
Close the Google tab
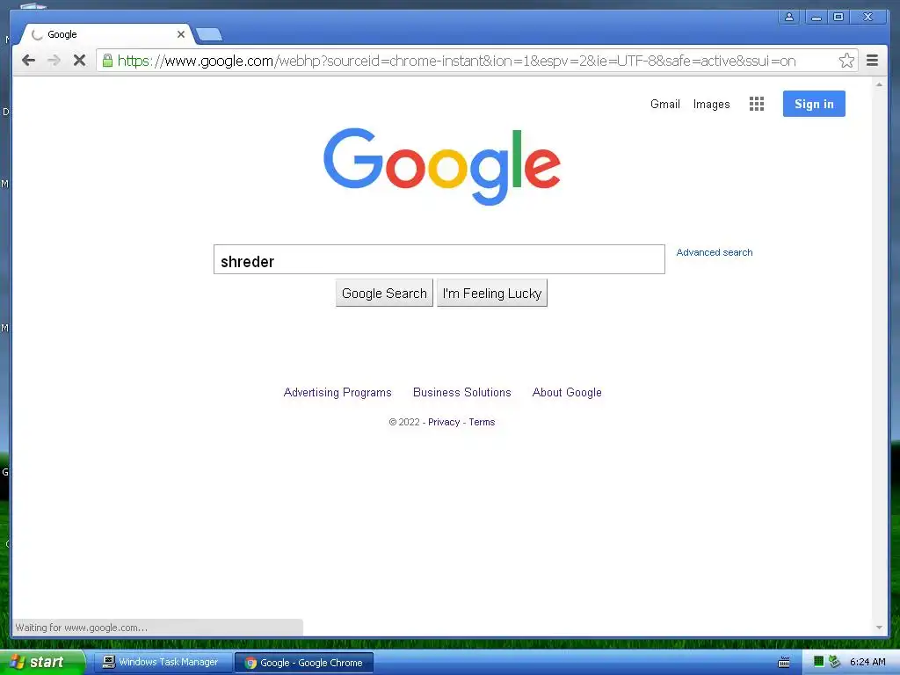coord(181,34)
